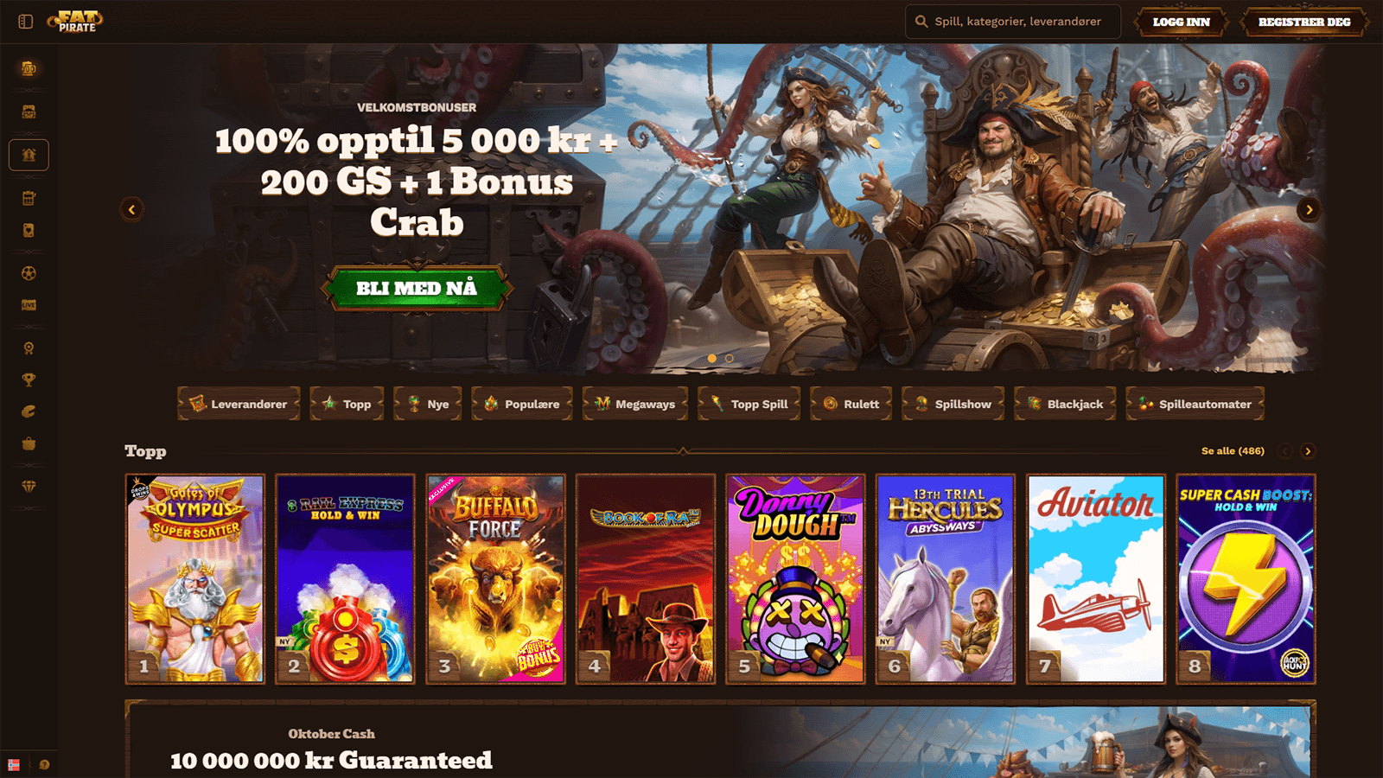Open the playing card sidebar icon
Screen dimensions: 1383x778
click(x=29, y=231)
